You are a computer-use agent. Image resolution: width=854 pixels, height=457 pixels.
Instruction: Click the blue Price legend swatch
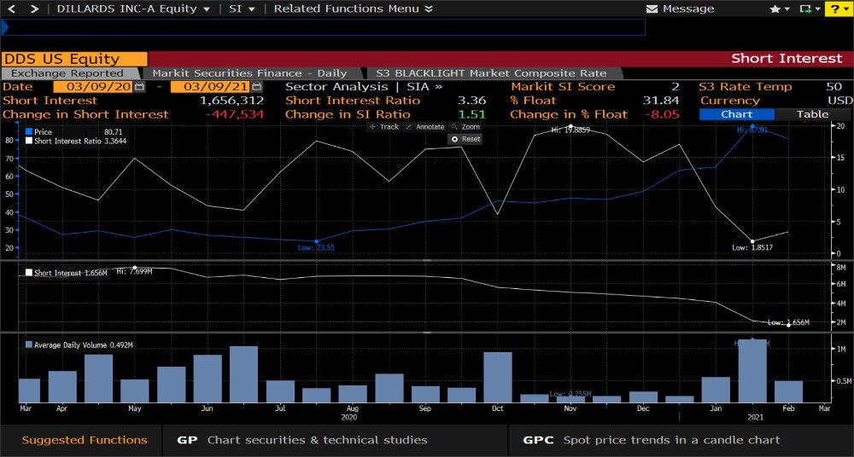pos(29,132)
